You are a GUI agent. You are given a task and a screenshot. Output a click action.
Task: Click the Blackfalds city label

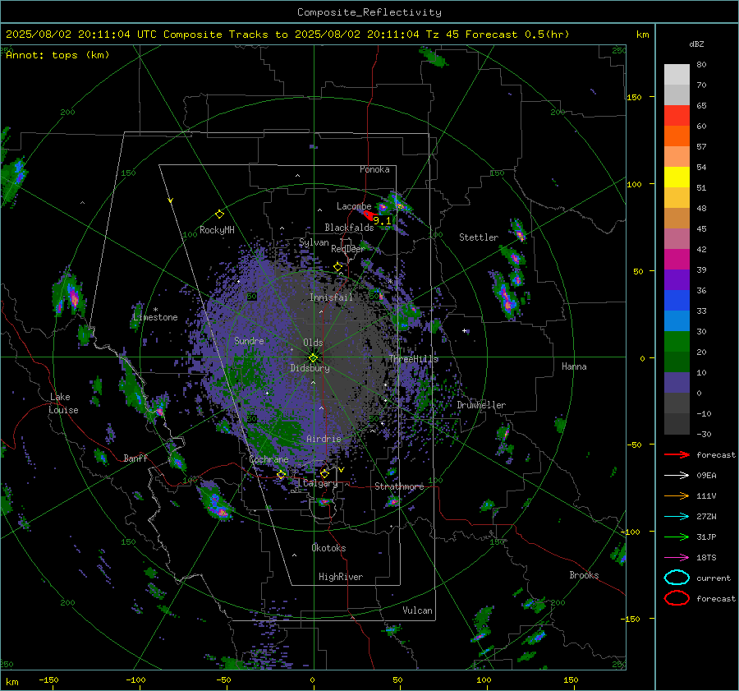pyautogui.click(x=349, y=228)
